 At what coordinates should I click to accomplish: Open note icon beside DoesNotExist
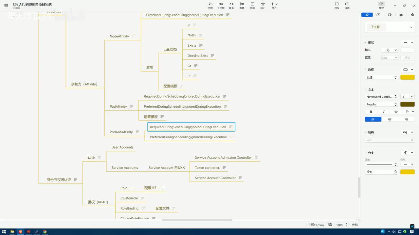[x=212, y=55]
